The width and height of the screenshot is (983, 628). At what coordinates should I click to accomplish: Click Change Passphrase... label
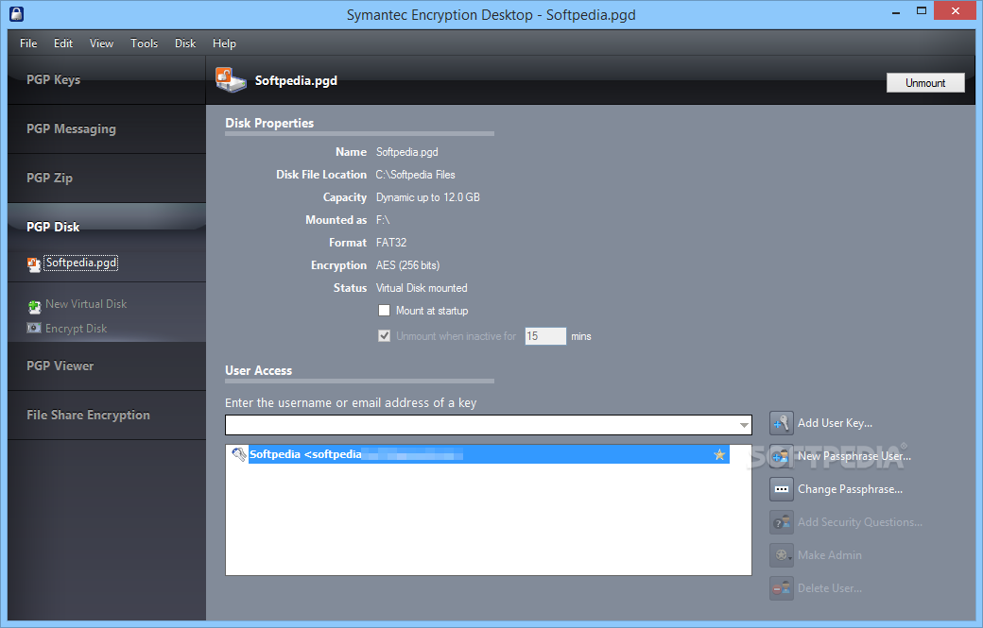coord(850,489)
